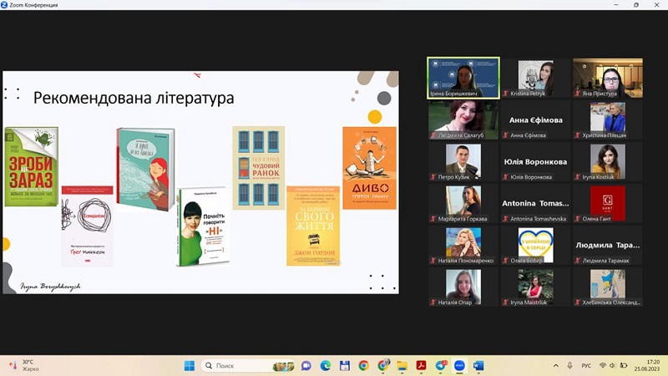The image size is (668, 376).
Task: Minimize the Zoom conference window
Action: 616,5
